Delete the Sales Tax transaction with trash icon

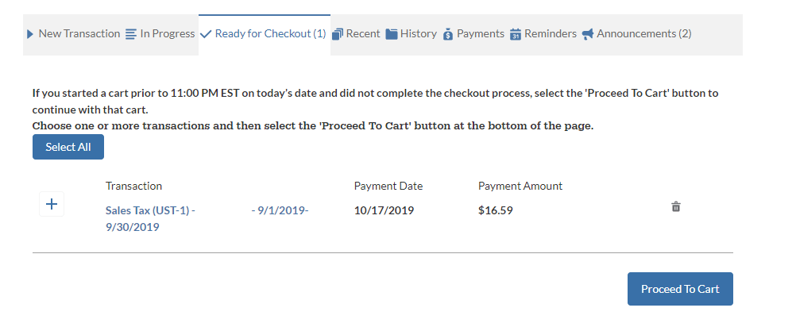pos(676,207)
